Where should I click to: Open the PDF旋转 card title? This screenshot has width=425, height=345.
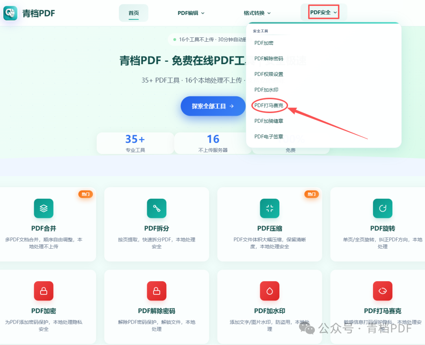coord(383,229)
